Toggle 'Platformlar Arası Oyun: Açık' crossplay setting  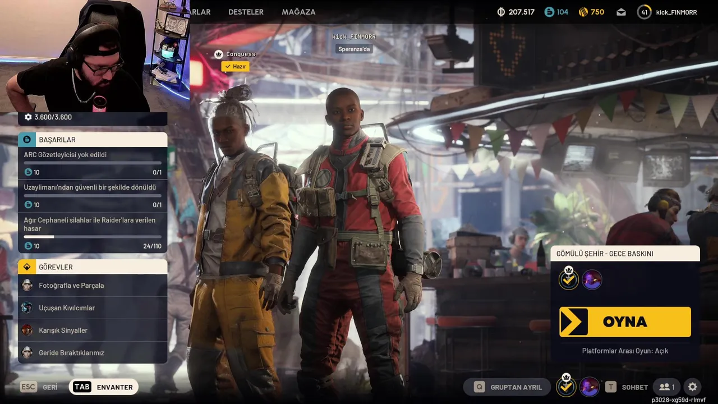tap(625, 351)
